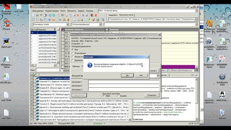Screen dimensions: 231x130
Task: Click up arrow of record description scrollbar
Action: (x=196, y=79)
